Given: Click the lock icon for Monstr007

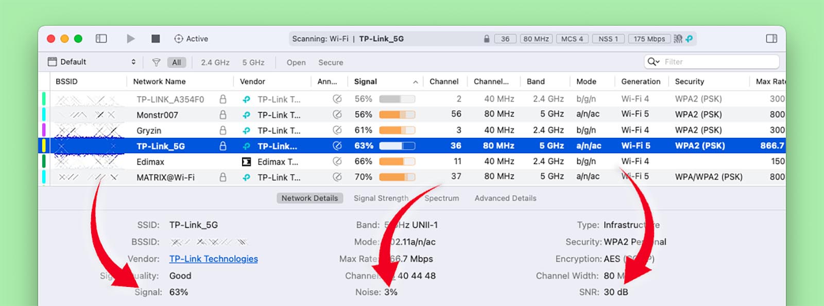Looking at the screenshot, I should 223,114.
